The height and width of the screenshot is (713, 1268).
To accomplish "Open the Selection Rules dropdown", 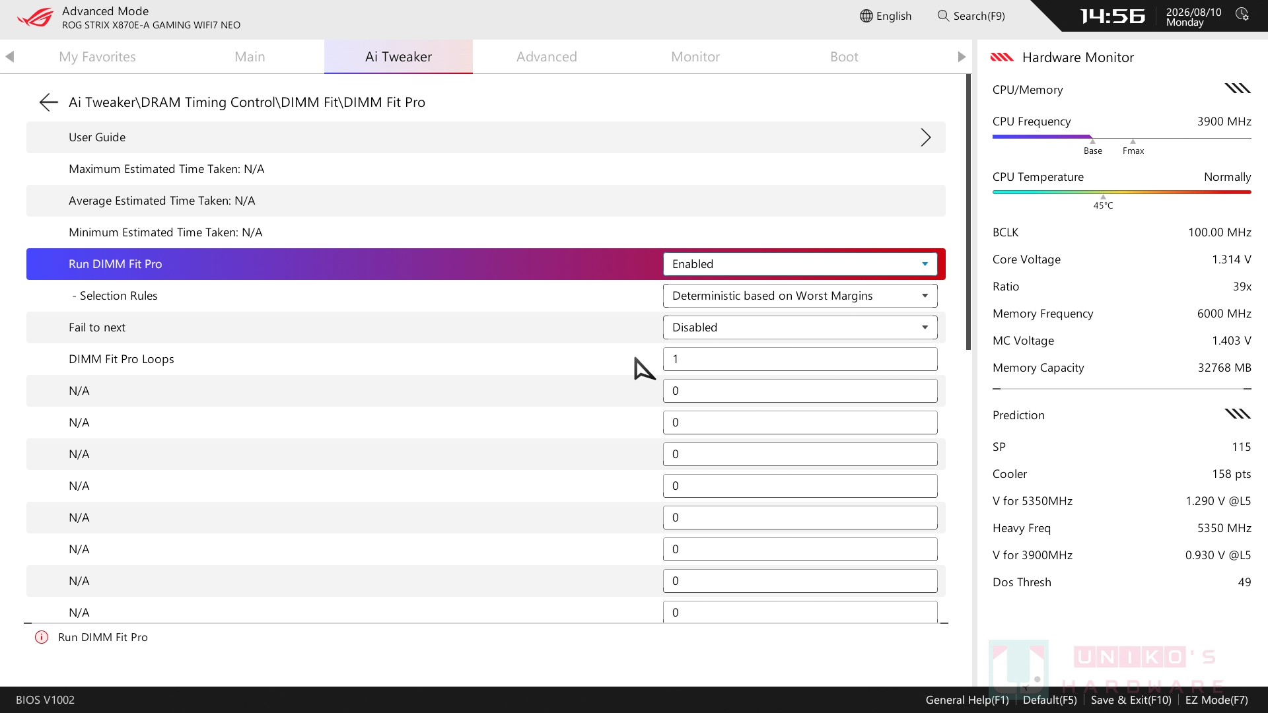I will click(800, 296).
